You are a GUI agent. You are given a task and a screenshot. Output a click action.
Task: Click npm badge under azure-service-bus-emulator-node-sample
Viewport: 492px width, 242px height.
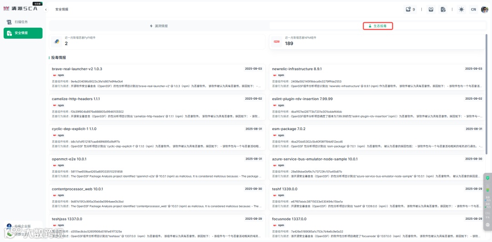tap(279, 166)
